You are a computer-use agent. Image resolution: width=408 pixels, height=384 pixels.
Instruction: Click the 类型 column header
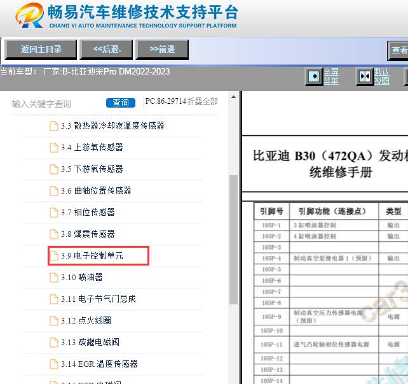click(393, 211)
